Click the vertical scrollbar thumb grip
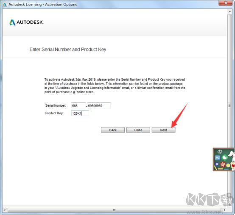Viewport: 235px width, 215px height. pos(229,105)
